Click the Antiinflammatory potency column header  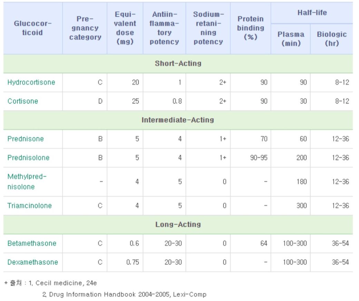tap(164, 28)
